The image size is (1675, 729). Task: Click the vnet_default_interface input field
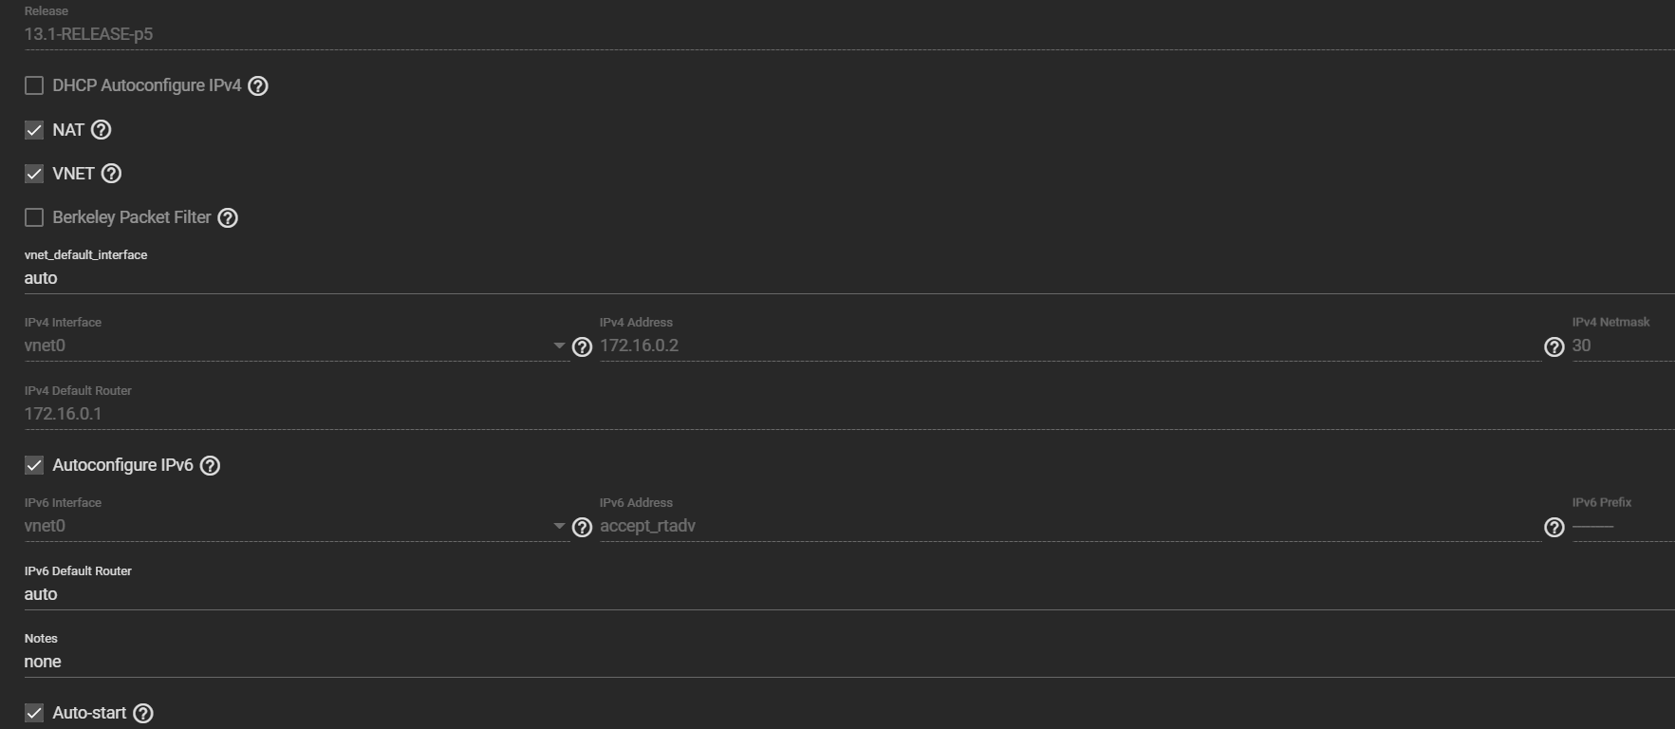pyautogui.click(x=849, y=278)
